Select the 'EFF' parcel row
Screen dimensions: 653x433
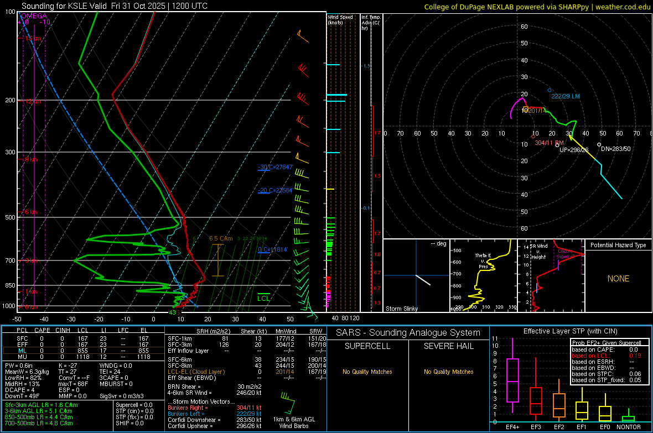click(84, 345)
